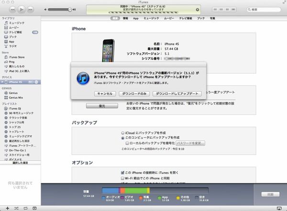Open クラシック音楽 smart playlist

point(20,118)
